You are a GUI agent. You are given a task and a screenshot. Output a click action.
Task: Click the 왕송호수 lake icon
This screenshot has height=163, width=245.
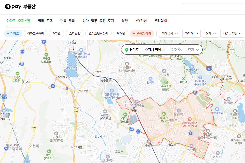[x=70, y=64]
